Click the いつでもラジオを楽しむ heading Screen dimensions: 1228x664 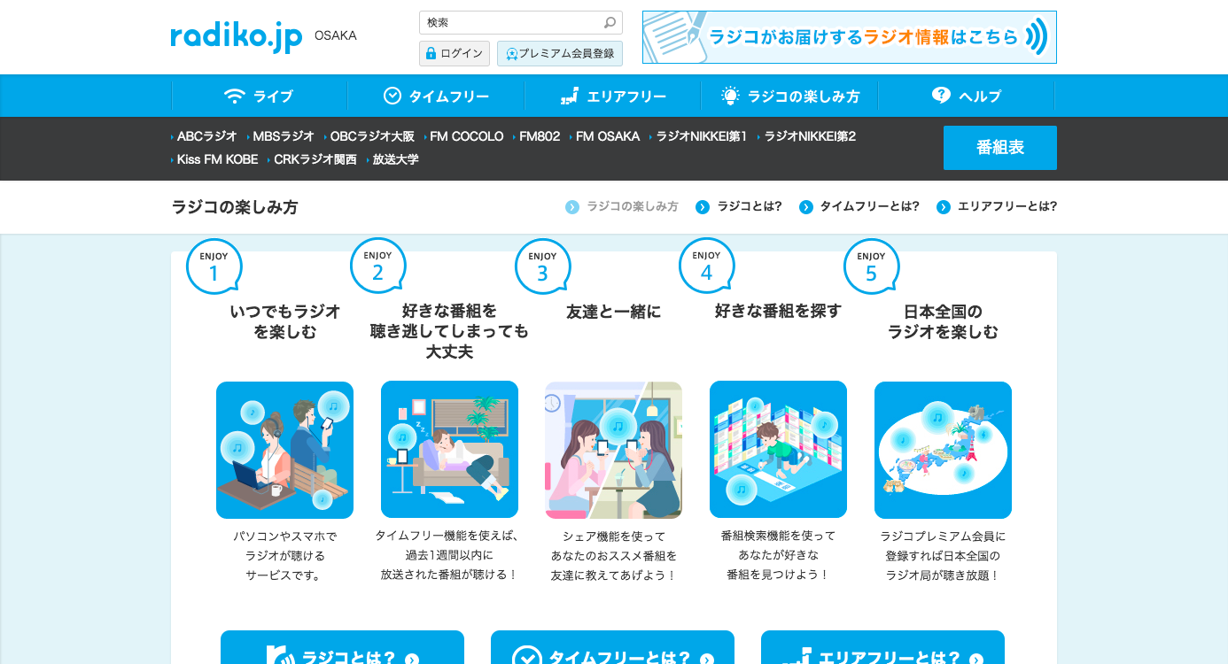pos(285,321)
